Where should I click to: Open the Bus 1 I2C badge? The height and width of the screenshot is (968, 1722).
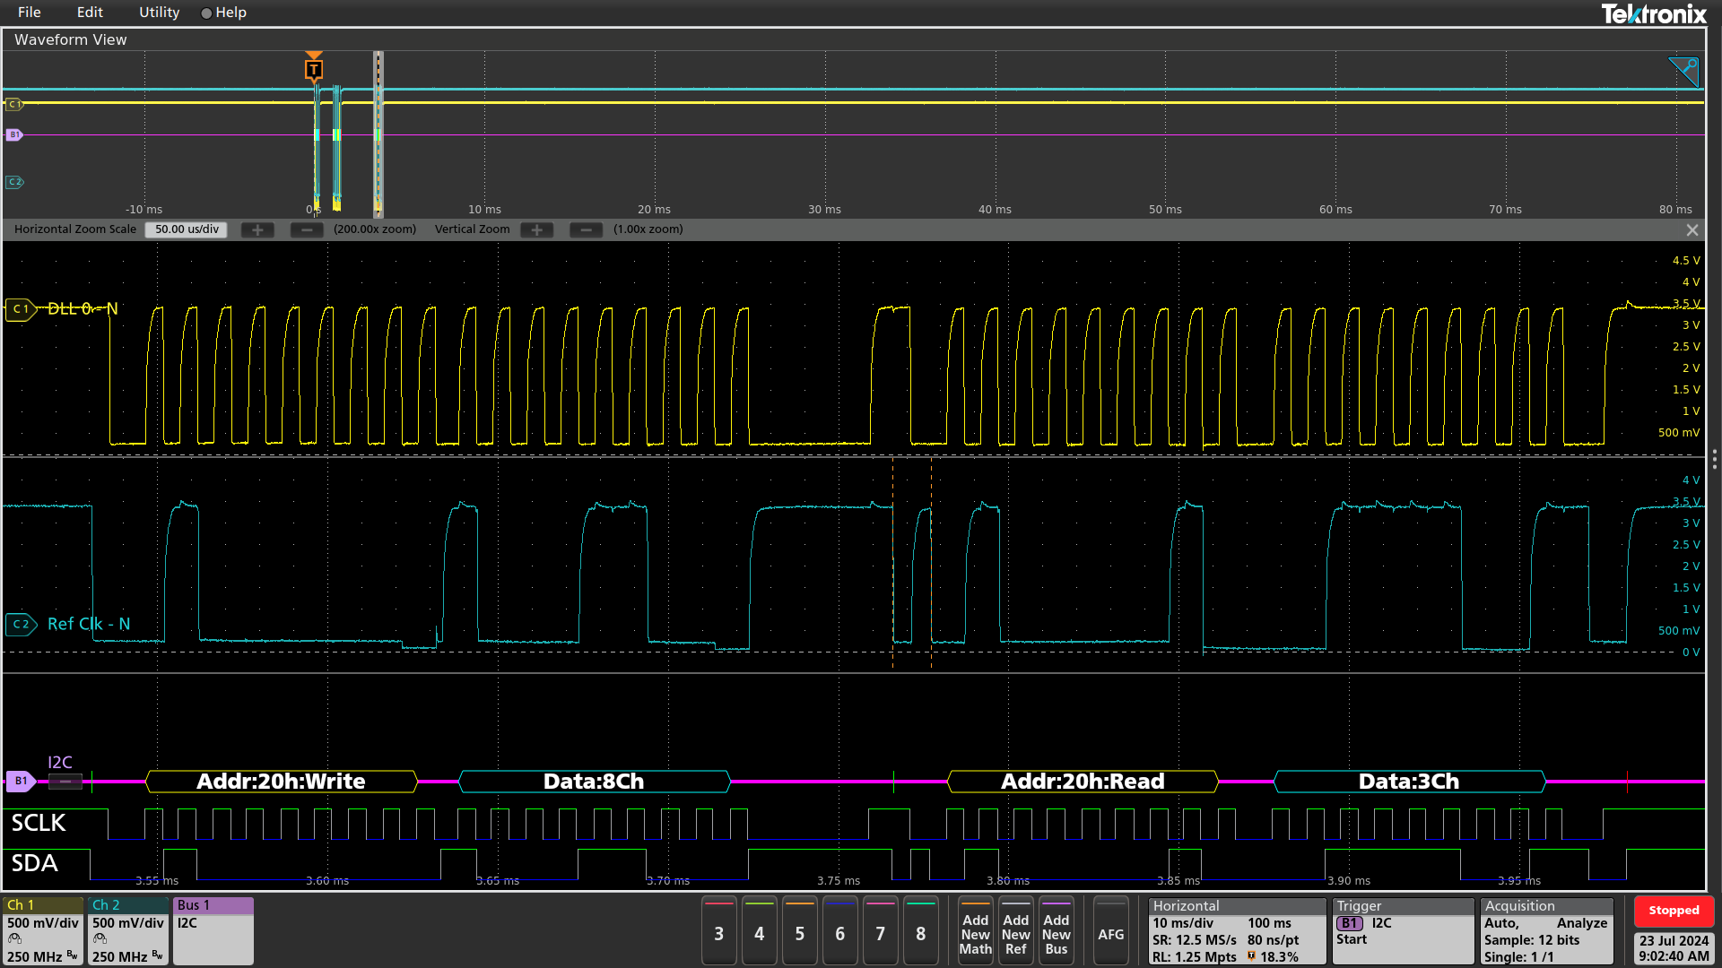click(213, 931)
